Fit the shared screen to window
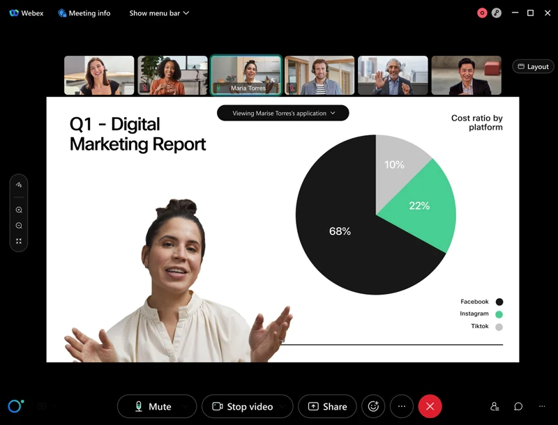Viewport: 558px width, 425px height. coord(18,240)
